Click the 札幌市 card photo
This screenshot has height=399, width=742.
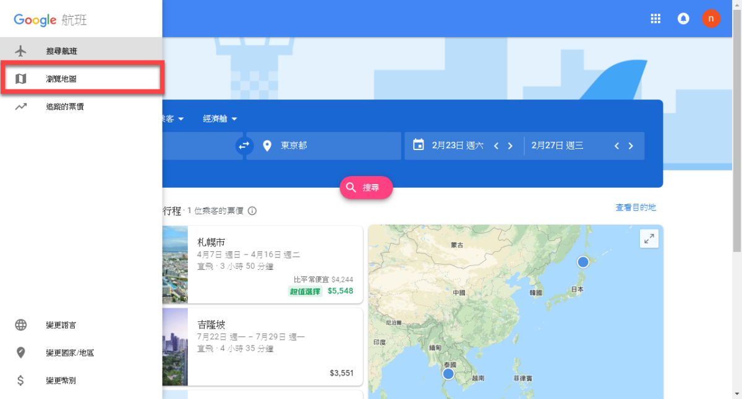[x=175, y=264]
